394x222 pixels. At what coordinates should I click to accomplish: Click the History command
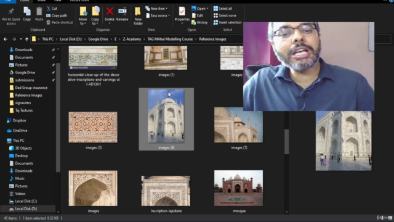pyautogui.click(x=199, y=22)
